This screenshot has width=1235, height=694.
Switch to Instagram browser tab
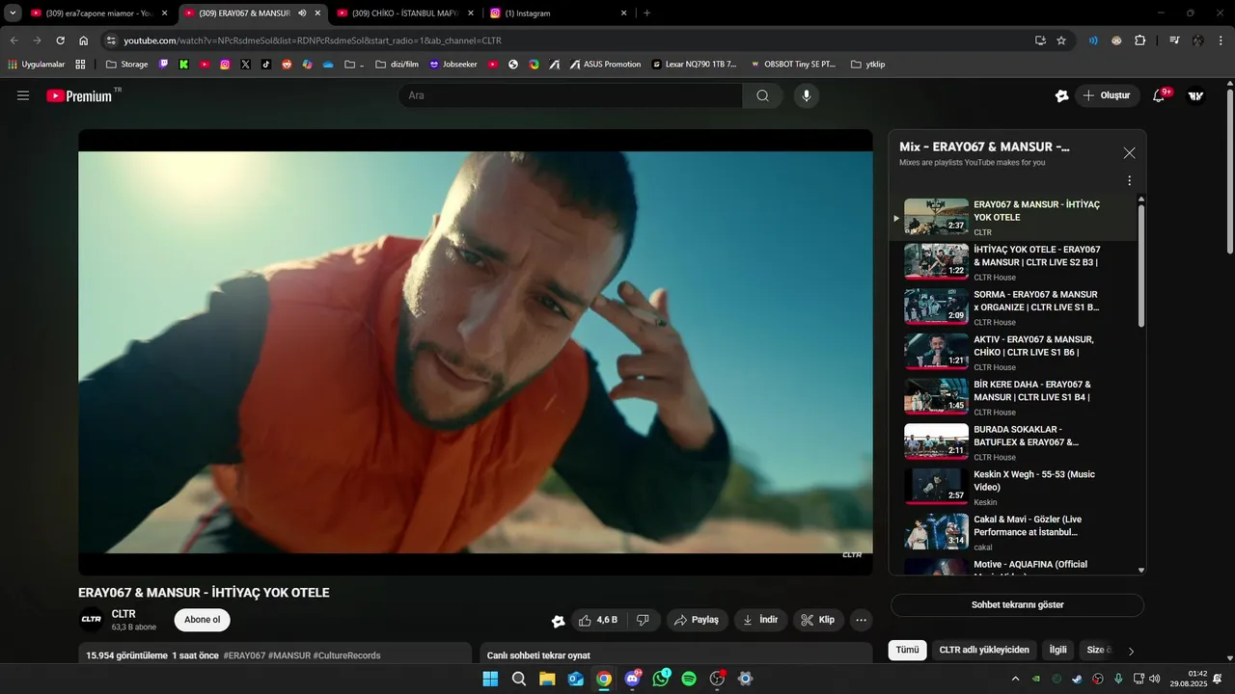point(559,13)
